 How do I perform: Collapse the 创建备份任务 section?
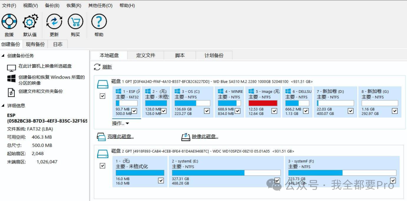(3, 56)
